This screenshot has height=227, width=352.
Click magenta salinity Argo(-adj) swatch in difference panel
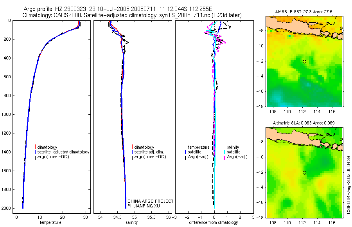[224, 157]
